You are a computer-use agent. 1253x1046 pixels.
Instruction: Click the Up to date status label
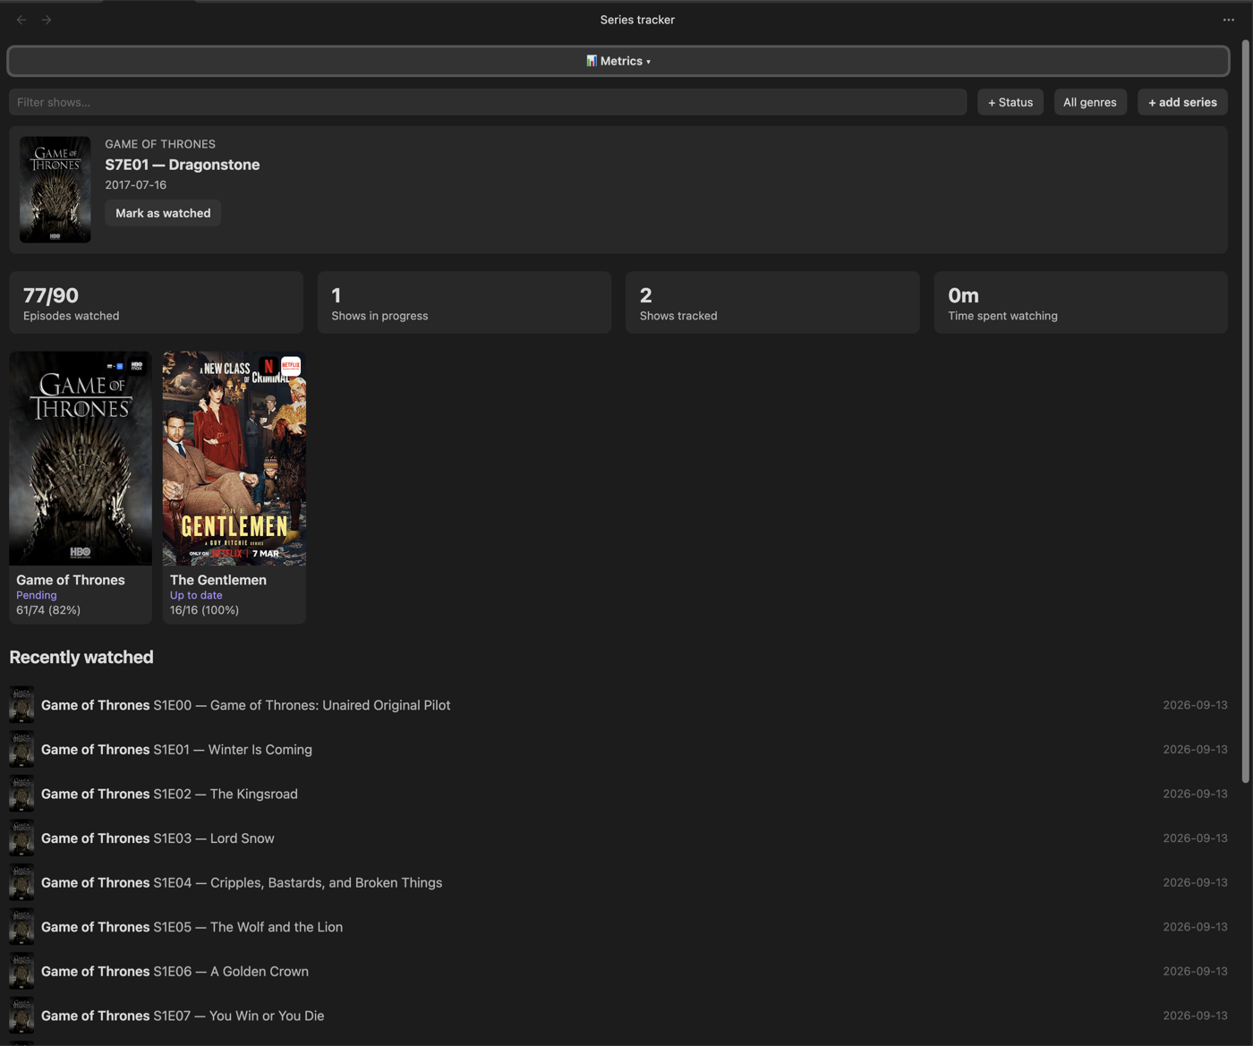[196, 595]
